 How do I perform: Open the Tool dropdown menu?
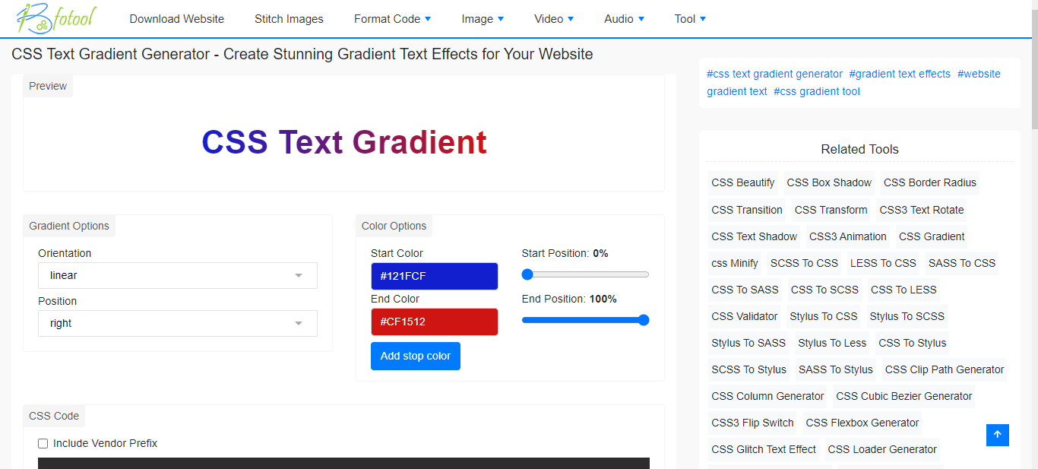point(690,19)
